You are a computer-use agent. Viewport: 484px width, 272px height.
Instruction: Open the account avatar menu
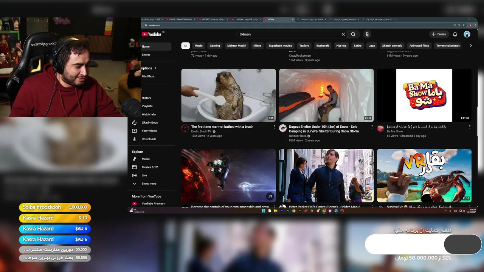coord(467,34)
